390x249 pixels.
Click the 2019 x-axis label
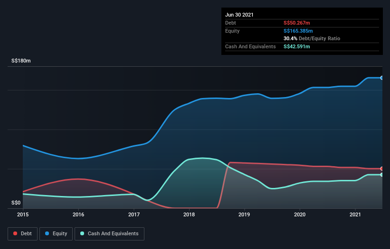[244, 214]
